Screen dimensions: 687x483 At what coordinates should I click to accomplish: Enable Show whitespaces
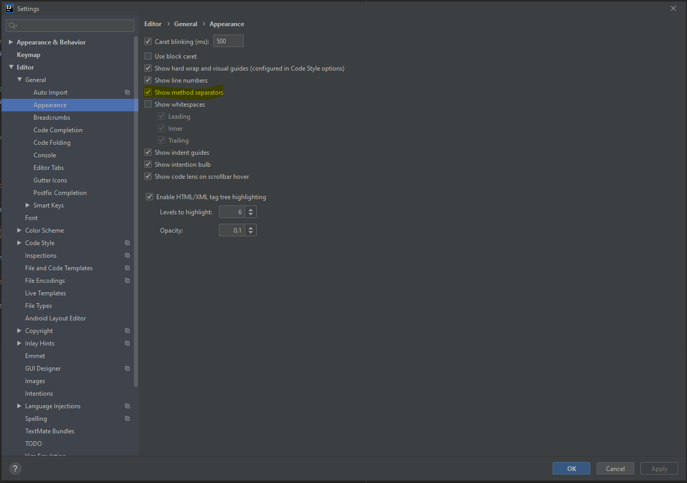tap(148, 104)
